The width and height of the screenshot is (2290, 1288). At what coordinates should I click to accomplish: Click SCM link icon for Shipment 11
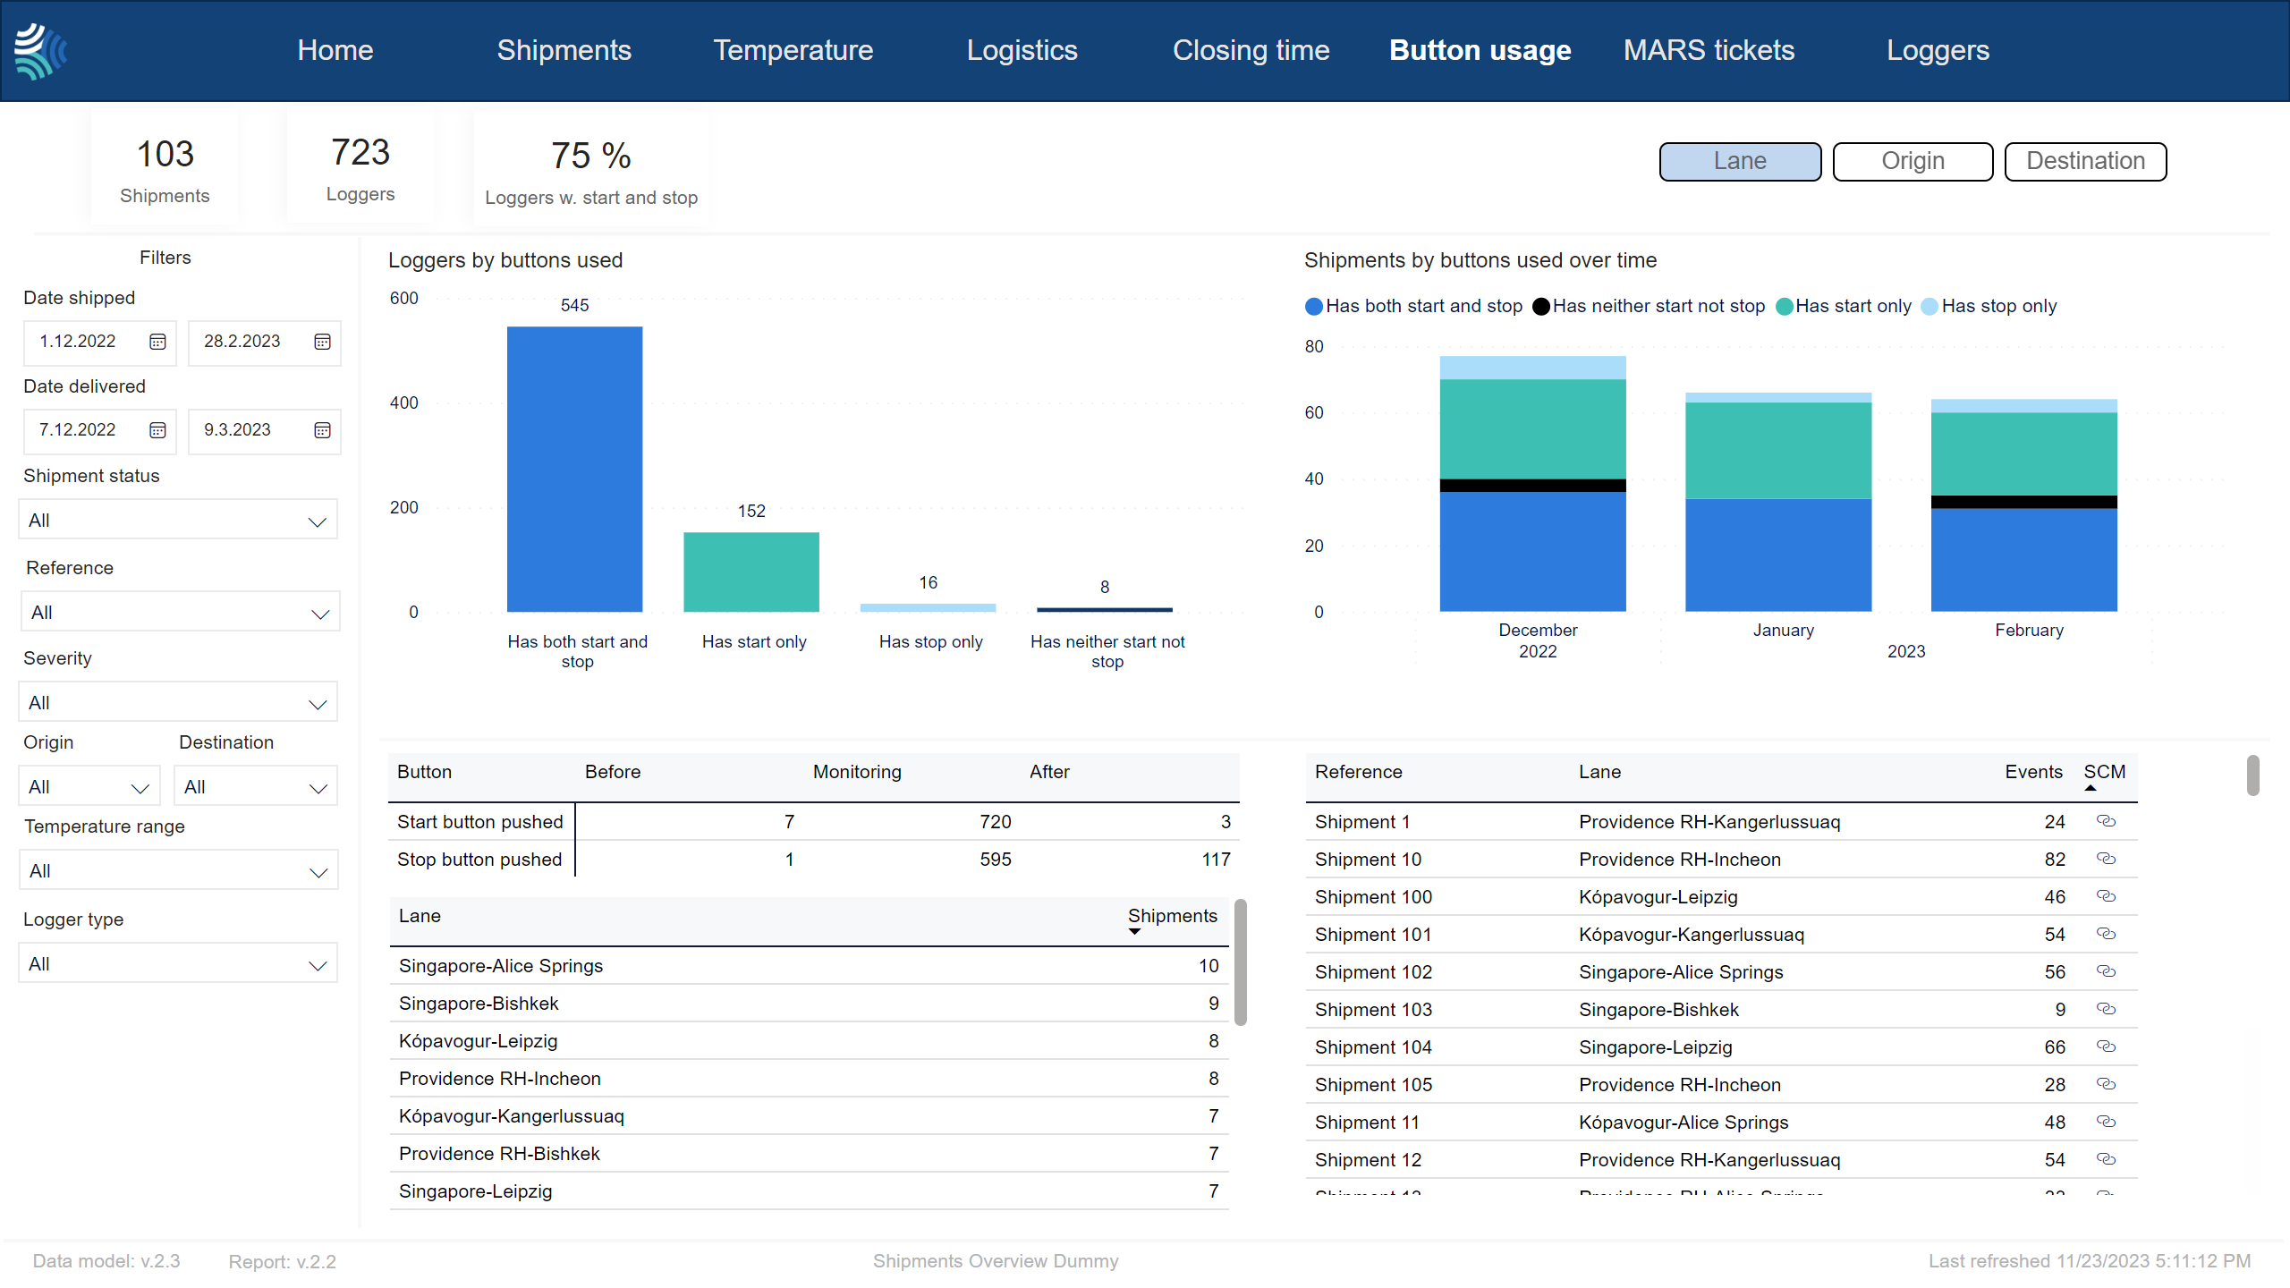(x=2106, y=1122)
